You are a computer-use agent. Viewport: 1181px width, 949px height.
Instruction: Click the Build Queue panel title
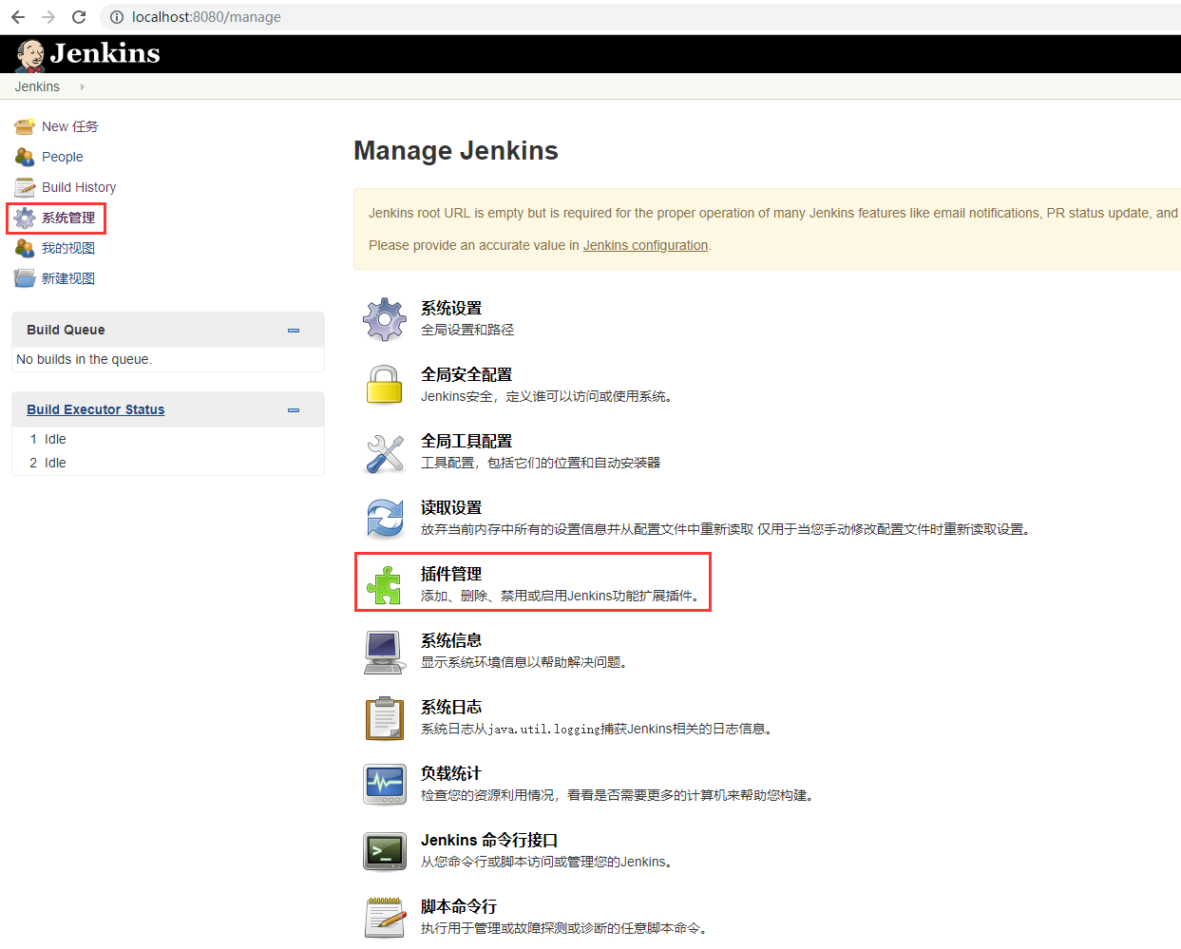click(x=66, y=330)
